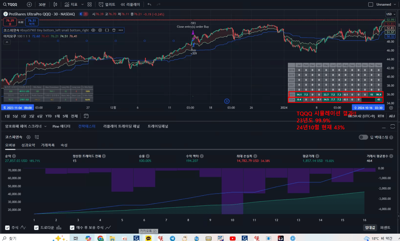Select the 퍼센트 display button
400x241 pixels.
tap(385, 228)
